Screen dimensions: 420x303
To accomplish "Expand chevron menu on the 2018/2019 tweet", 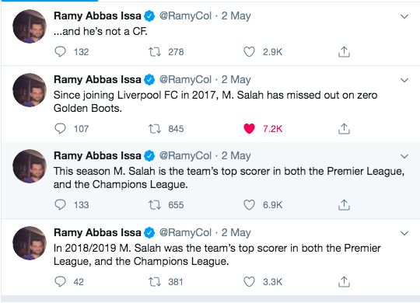I will (404, 233).
